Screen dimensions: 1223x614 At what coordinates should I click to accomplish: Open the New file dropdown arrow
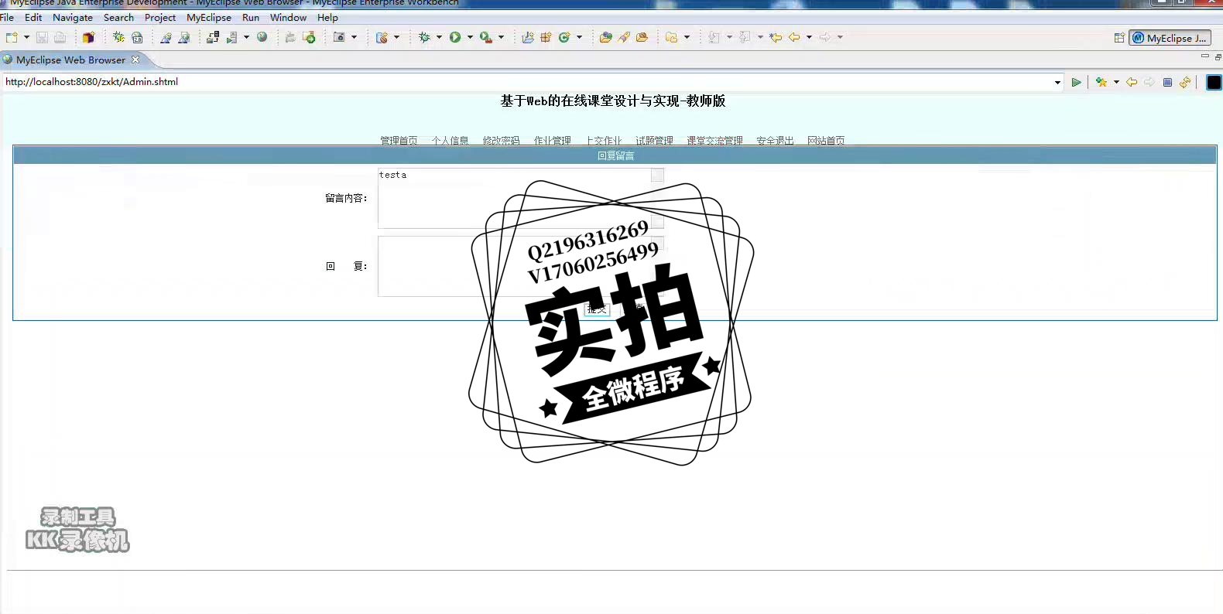click(26, 37)
